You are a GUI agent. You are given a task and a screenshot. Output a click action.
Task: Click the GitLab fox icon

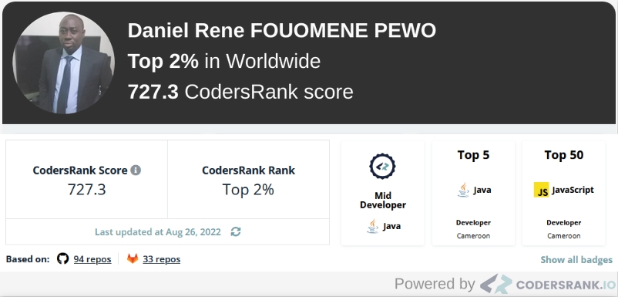[133, 258]
